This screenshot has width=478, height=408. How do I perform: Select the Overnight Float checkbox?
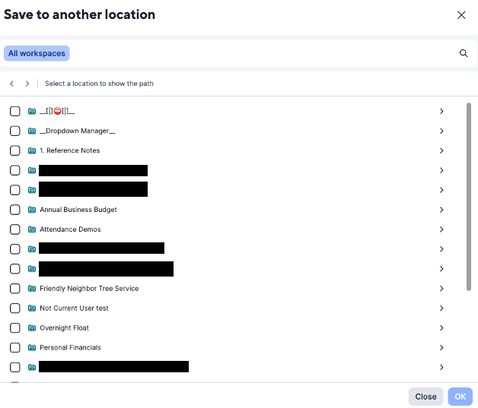[x=15, y=328]
